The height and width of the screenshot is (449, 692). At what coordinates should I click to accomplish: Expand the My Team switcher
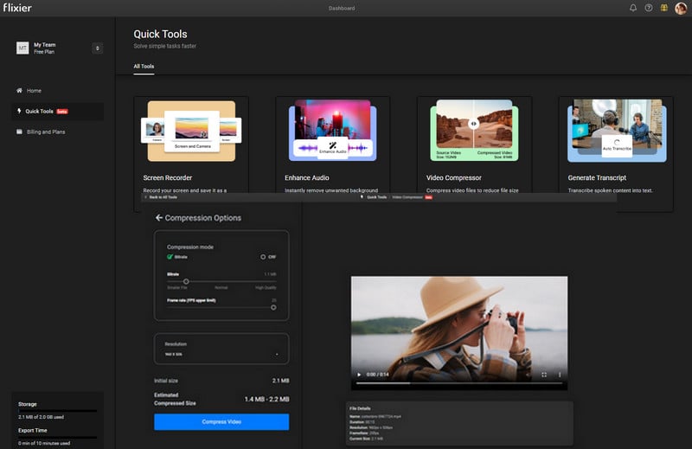coord(98,48)
